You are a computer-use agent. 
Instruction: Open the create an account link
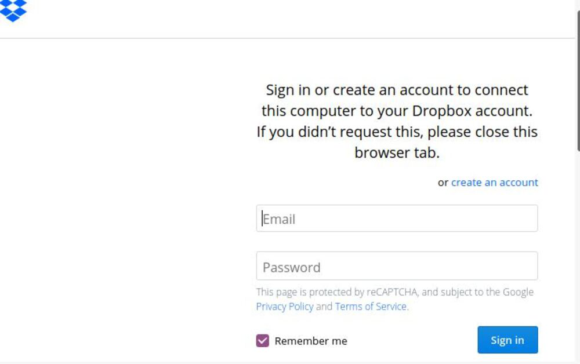point(494,183)
